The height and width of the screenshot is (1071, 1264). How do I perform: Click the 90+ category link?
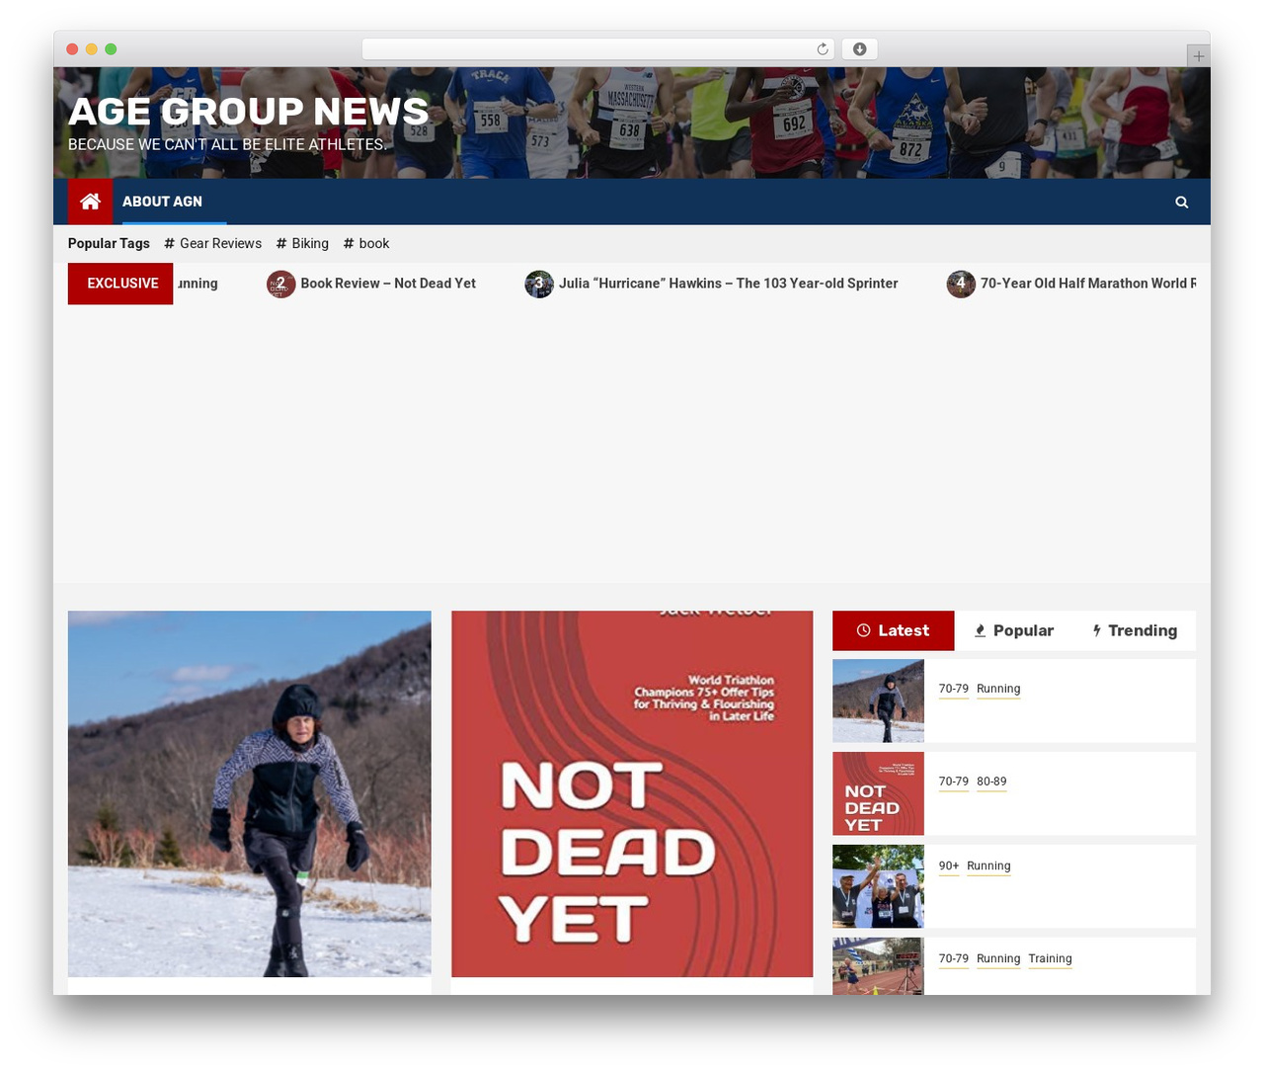(x=948, y=866)
